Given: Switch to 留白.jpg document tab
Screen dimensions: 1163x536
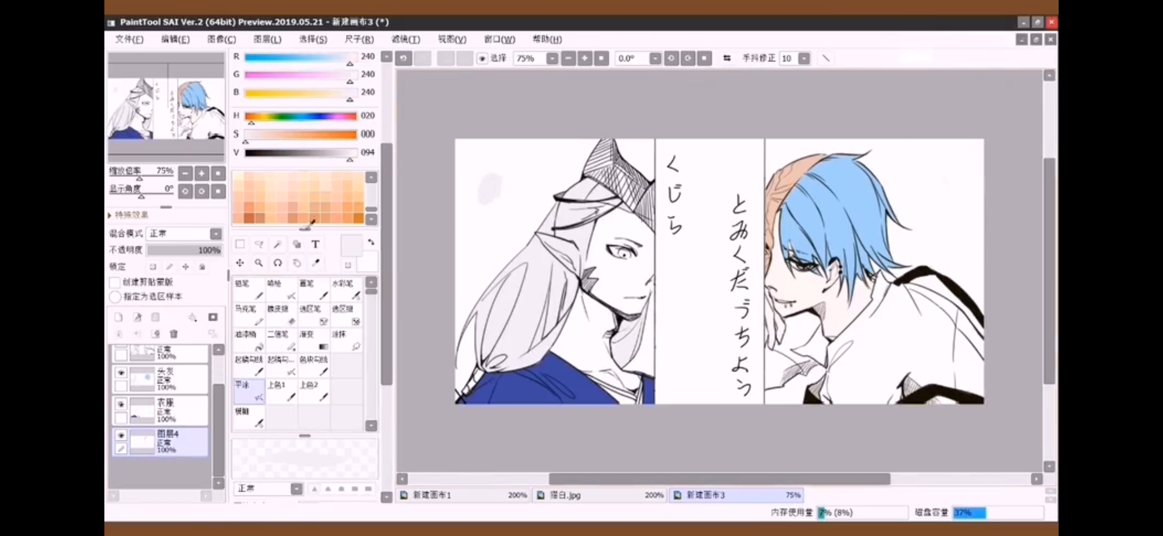Looking at the screenshot, I should 600,495.
